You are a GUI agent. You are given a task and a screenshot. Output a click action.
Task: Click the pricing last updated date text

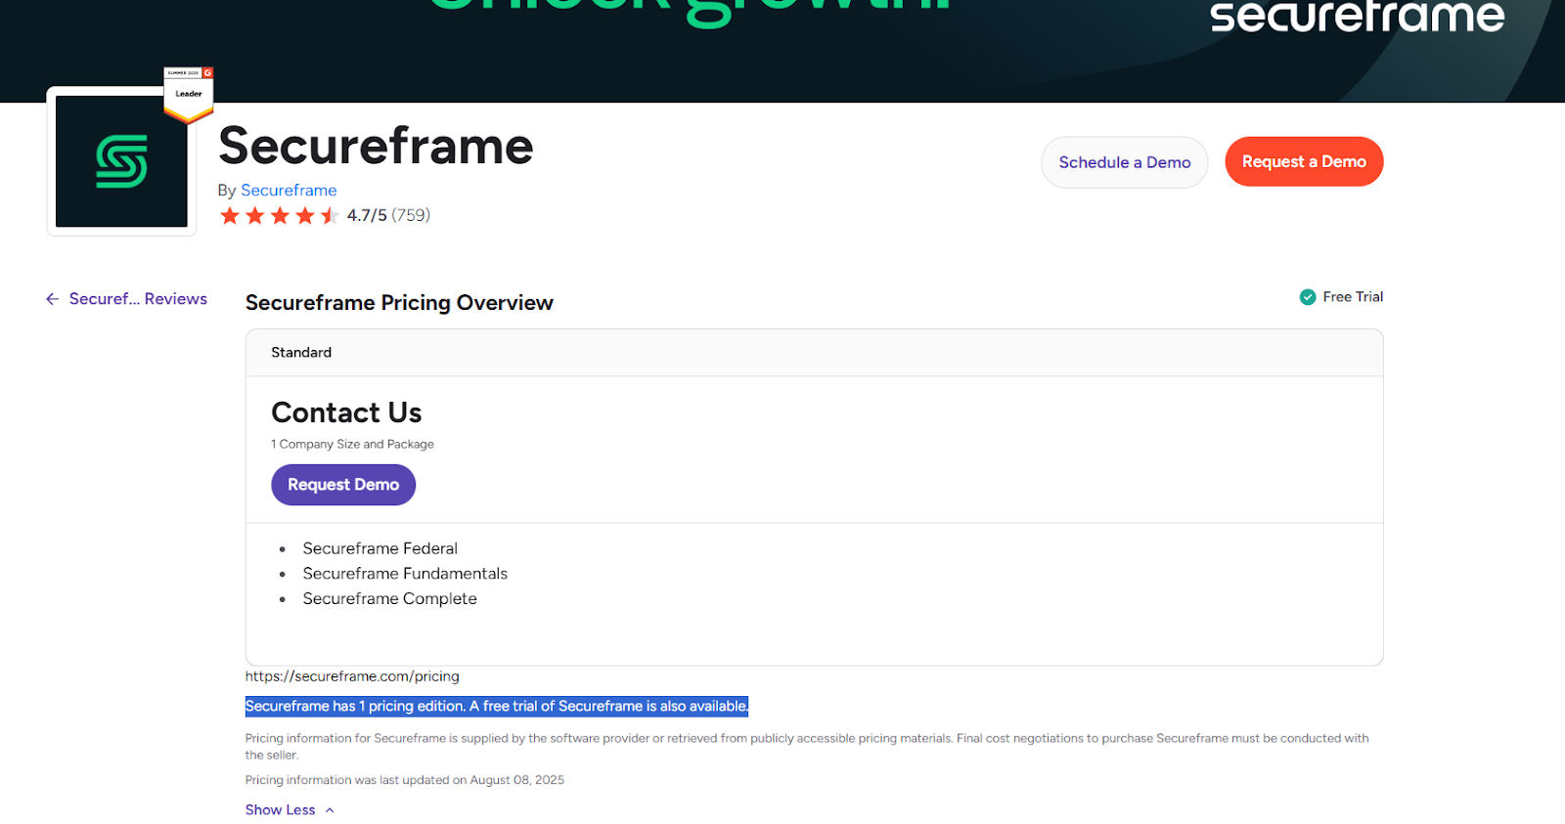(x=405, y=780)
